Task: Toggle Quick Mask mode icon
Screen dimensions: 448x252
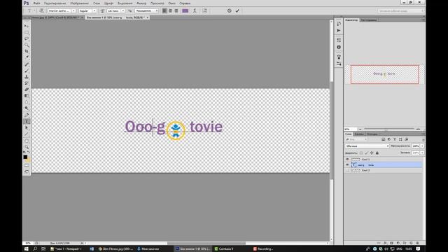Action: pos(27,165)
